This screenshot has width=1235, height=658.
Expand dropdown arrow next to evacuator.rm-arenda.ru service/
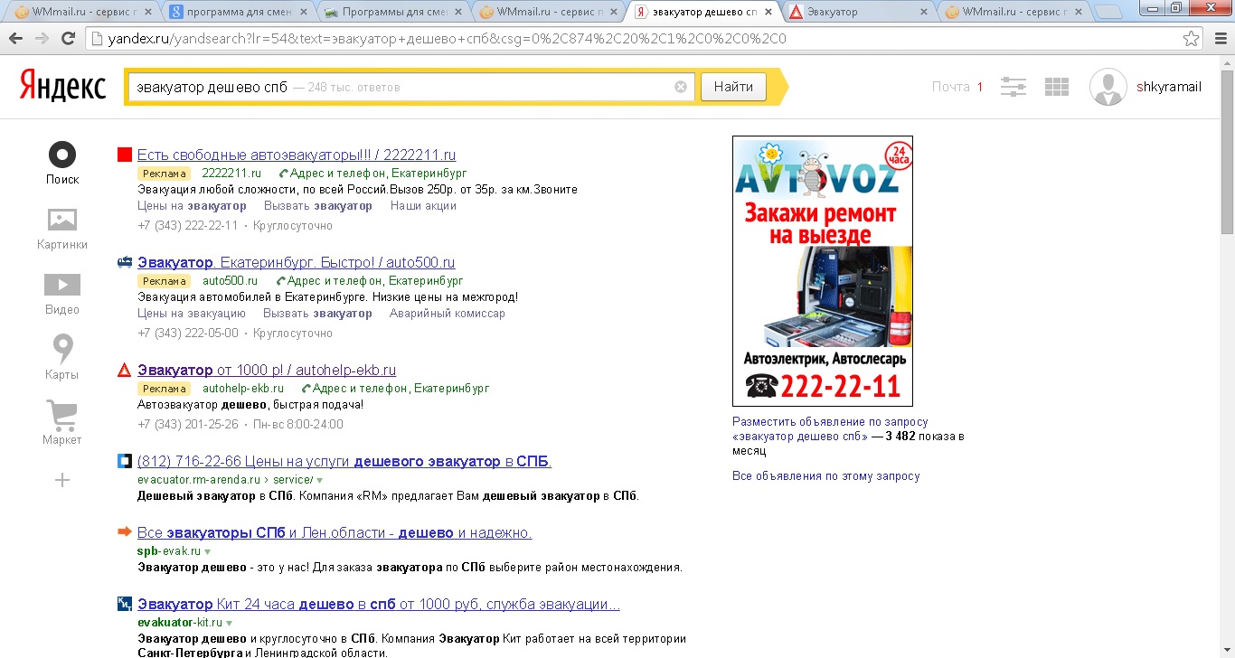click(x=320, y=480)
